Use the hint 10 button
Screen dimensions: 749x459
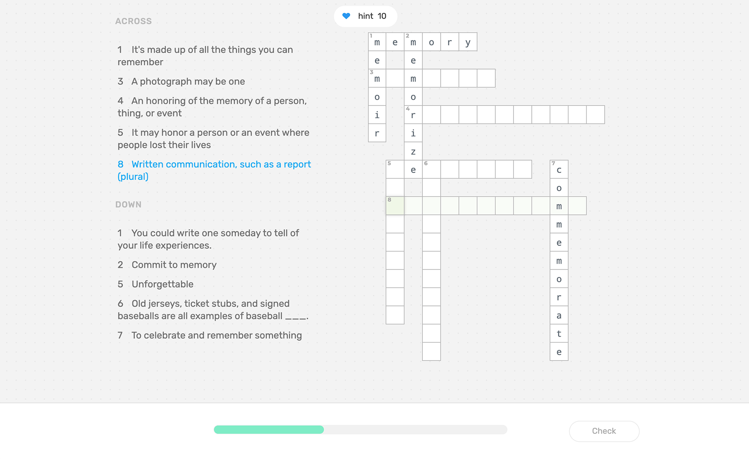pos(365,16)
